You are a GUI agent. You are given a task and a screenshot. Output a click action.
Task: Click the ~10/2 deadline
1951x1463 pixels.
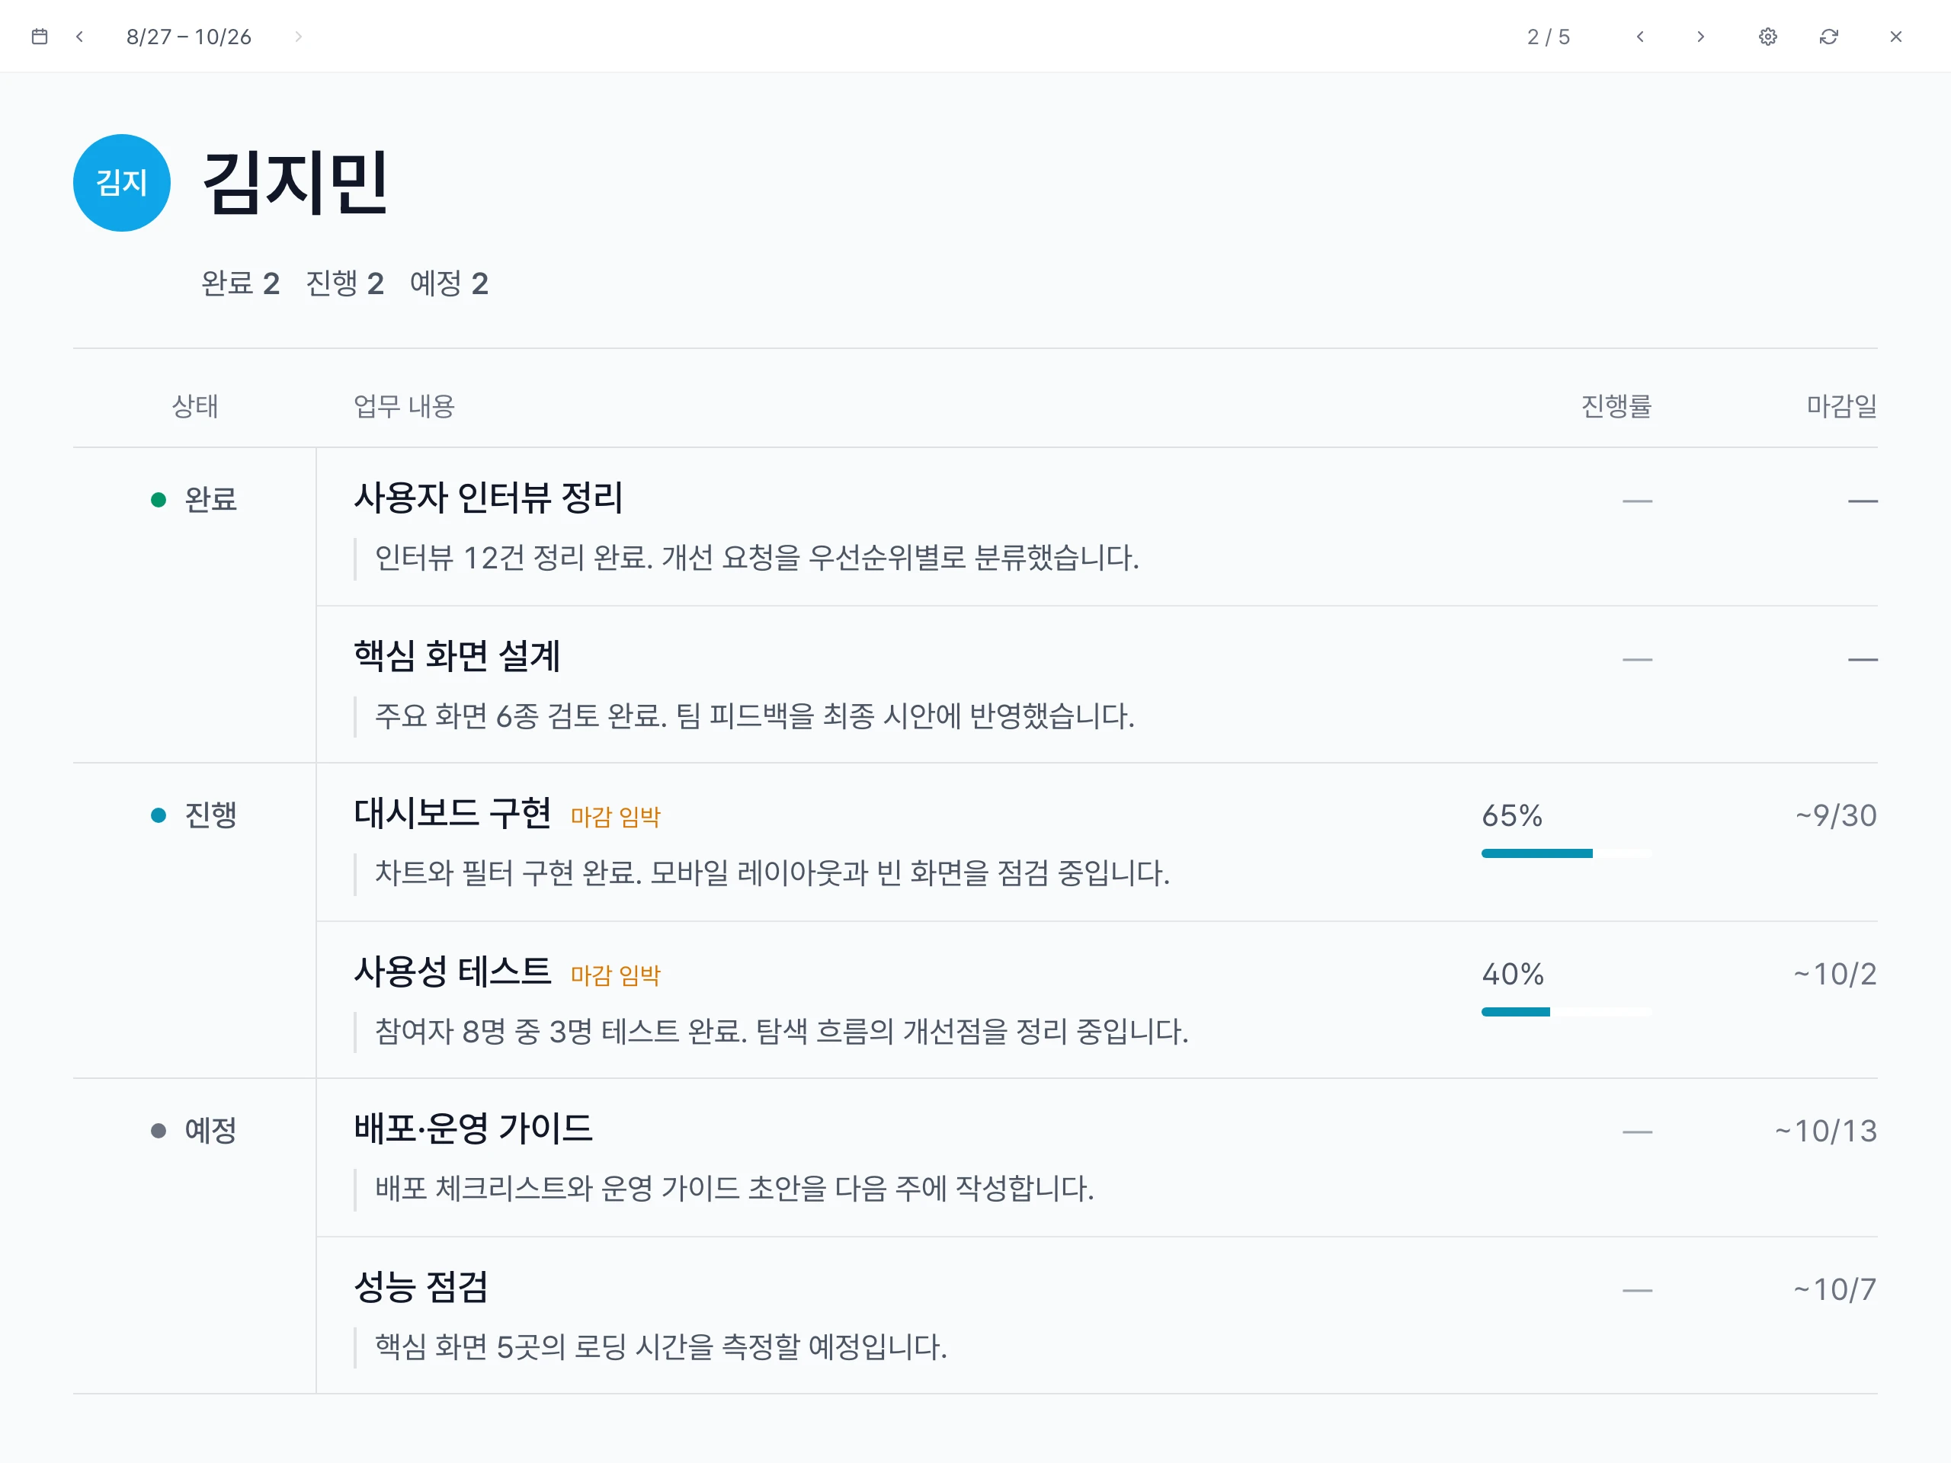pos(1834,974)
